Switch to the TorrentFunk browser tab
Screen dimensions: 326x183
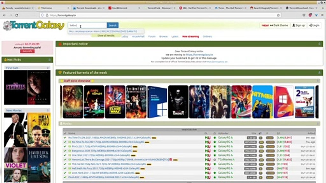pyautogui.click(x=160, y=8)
